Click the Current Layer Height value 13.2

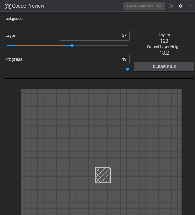[164, 53]
